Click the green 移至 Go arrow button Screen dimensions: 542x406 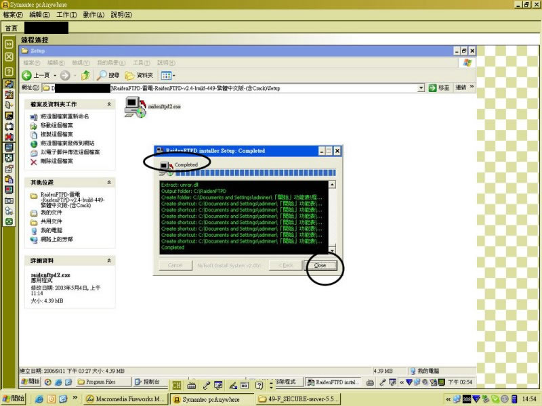pyautogui.click(x=439, y=88)
